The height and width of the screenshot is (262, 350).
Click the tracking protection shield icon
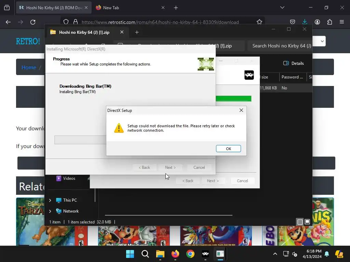66,22
